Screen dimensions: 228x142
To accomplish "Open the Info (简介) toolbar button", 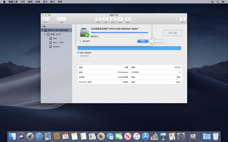I will [183, 19].
